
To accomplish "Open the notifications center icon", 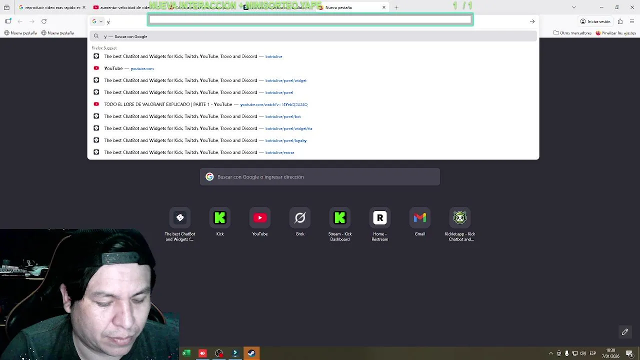I will [x=629, y=353].
